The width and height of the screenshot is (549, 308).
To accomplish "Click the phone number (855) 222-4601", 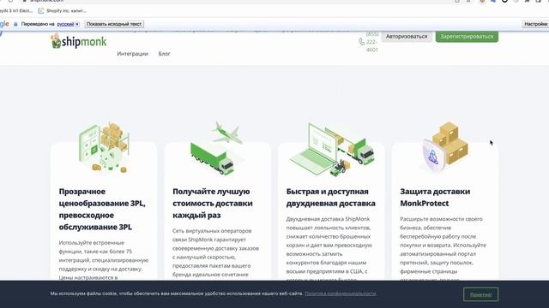I will pyautogui.click(x=371, y=42).
